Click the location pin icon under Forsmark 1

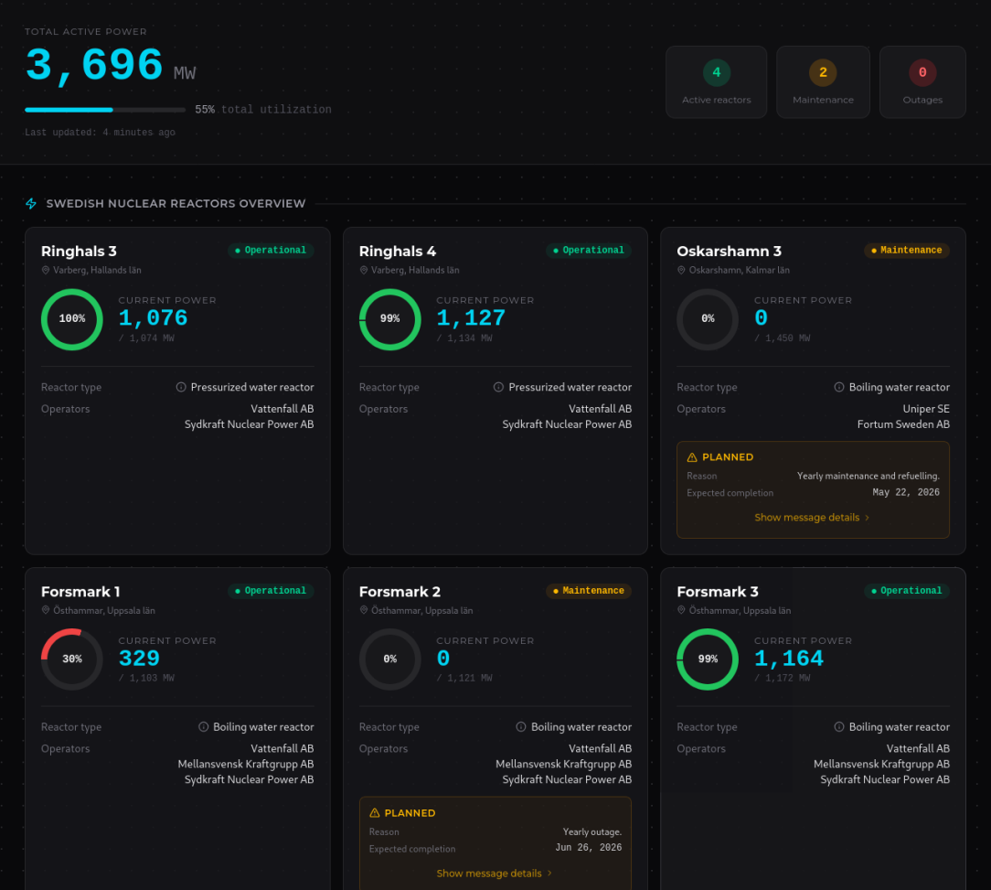[x=46, y=610]
